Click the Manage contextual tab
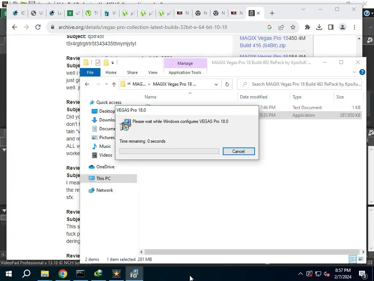 pos(185,63)
